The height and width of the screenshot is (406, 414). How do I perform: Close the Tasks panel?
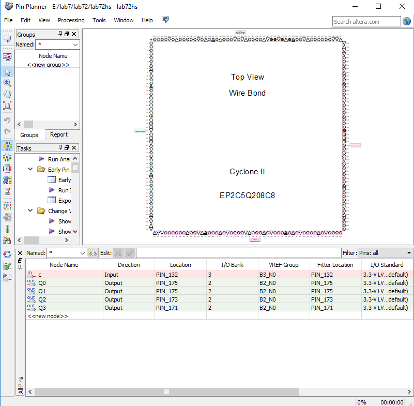point(74,148)
